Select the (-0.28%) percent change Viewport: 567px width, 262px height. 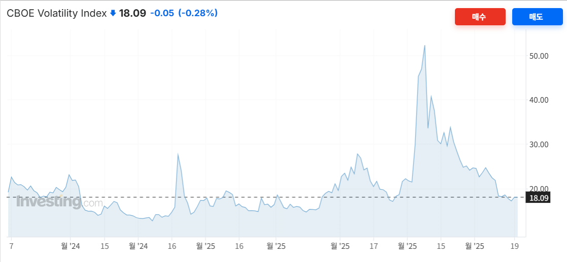pos(198,13)
